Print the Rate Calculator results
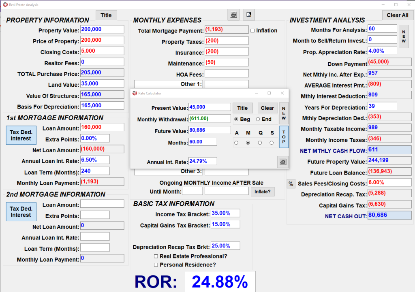The width and height of the screenshot is (415, 292). 282,162
